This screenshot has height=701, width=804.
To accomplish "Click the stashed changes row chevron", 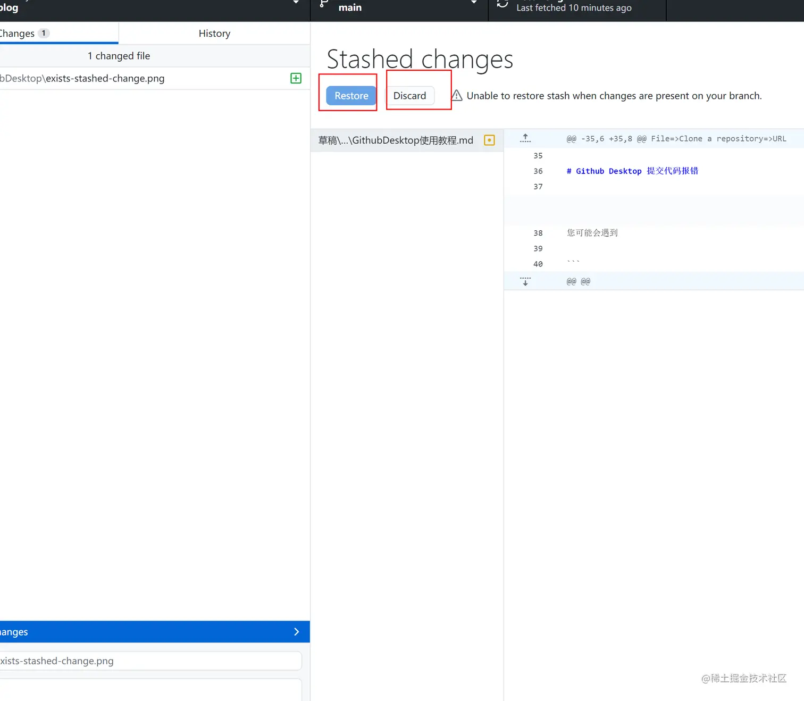I will (297, 632).
